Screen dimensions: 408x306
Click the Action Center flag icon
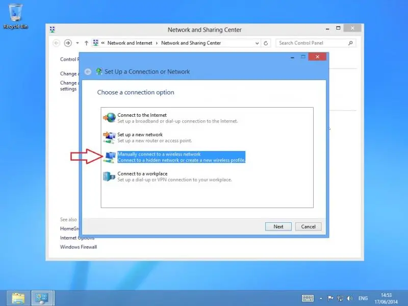tap(330, 298)
